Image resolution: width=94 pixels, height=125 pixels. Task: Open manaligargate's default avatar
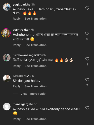coord(7,106)
